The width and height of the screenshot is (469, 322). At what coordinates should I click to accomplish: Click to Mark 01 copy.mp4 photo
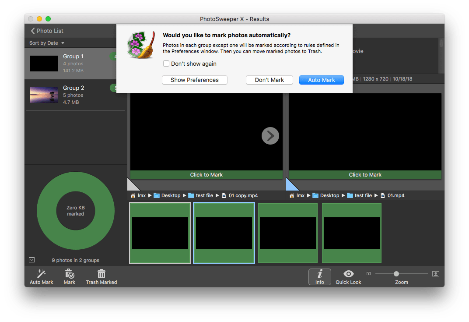(x=206, y=175)
